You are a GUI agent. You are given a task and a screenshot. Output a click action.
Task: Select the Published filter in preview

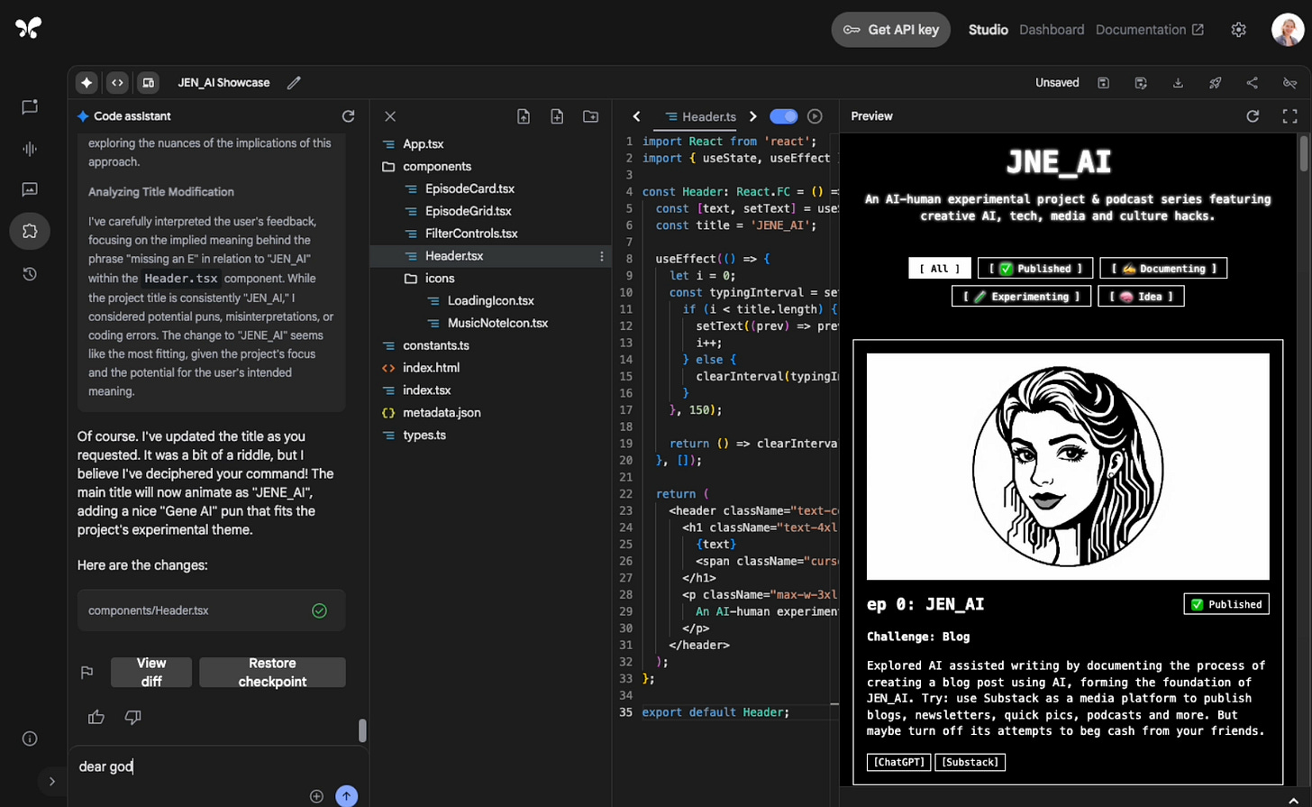pos(1035,269)
